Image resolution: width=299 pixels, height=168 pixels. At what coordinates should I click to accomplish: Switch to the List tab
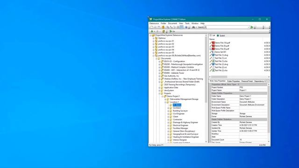click(x=212, y=35)
